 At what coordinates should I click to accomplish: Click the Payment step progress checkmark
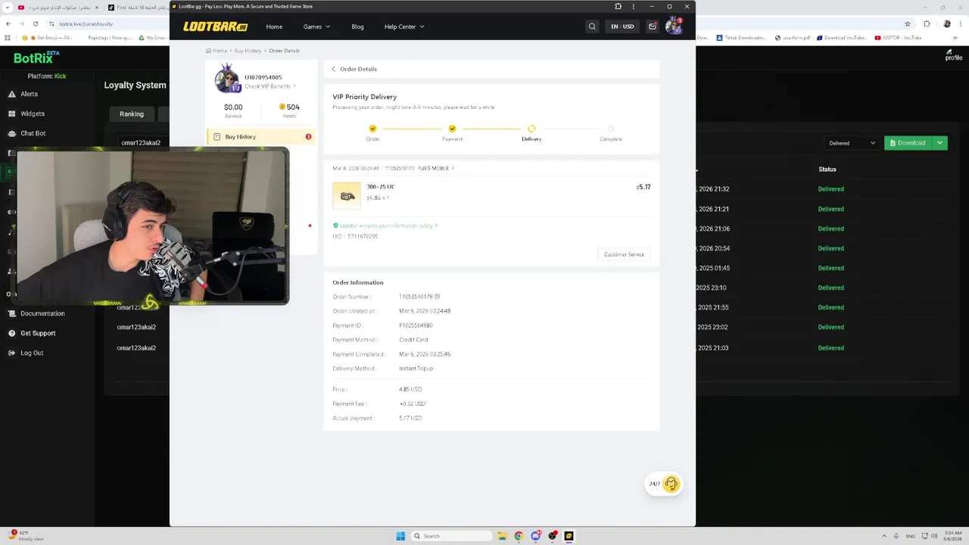point(452,129)
